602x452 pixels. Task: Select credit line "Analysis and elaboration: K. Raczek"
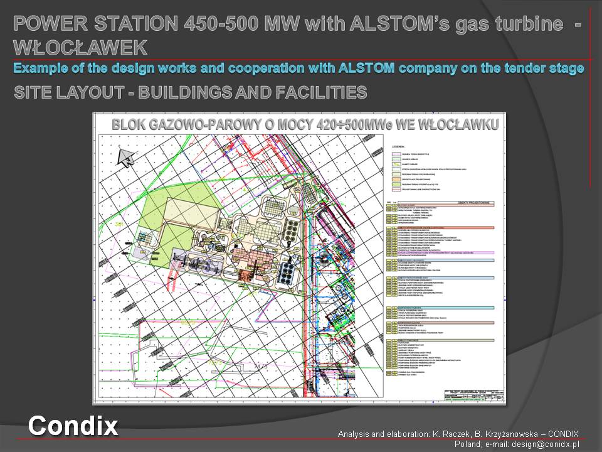point(405,434)
